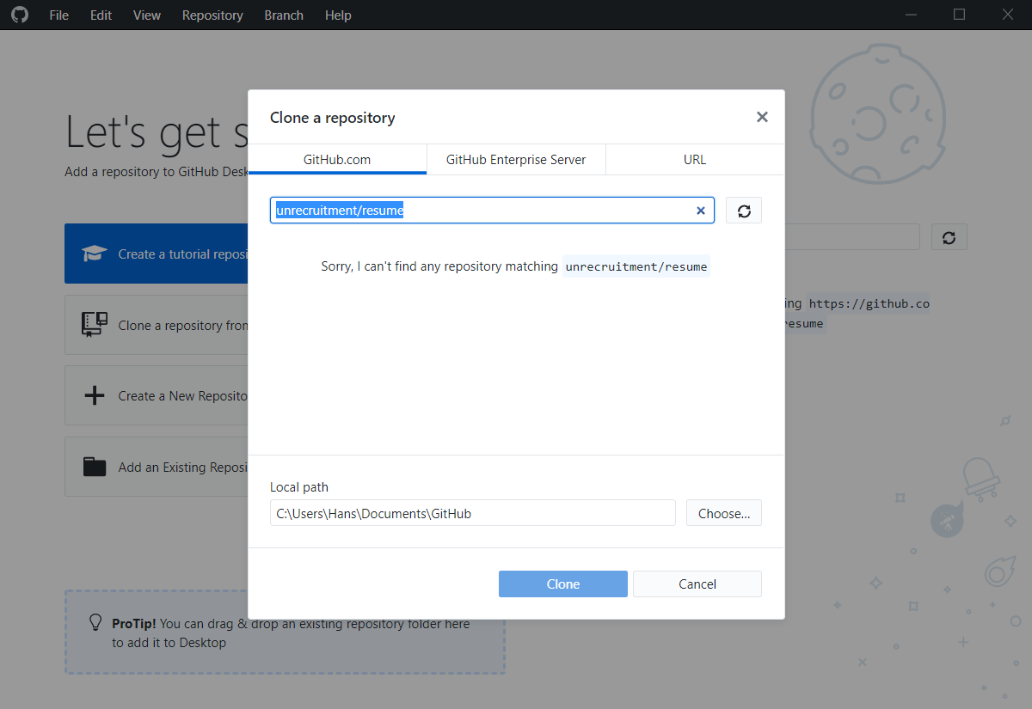Open the Help menu
The width and height of the screenshot is (1032, 709).
pos(338,15)
